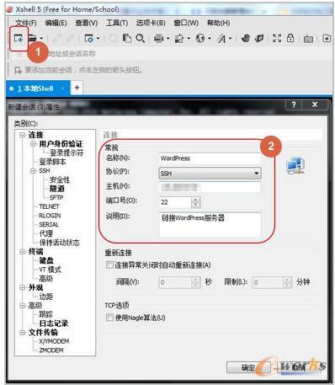
Task: Open the protocol SSH dropdown
Action: (x=210, y=174)
